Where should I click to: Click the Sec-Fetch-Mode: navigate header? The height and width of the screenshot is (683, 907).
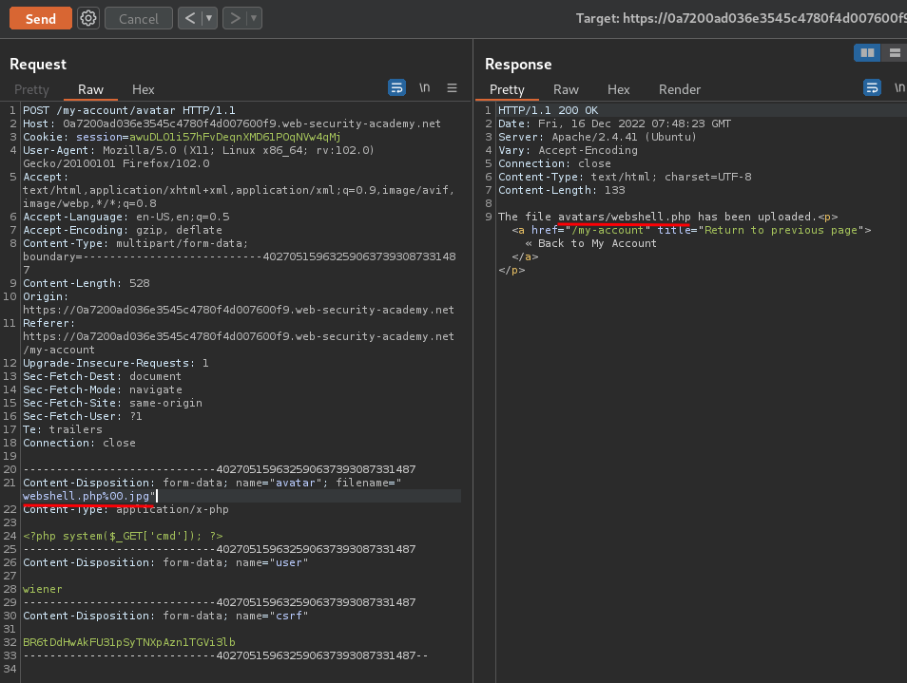pyautogui.click(x=103, y=389)
